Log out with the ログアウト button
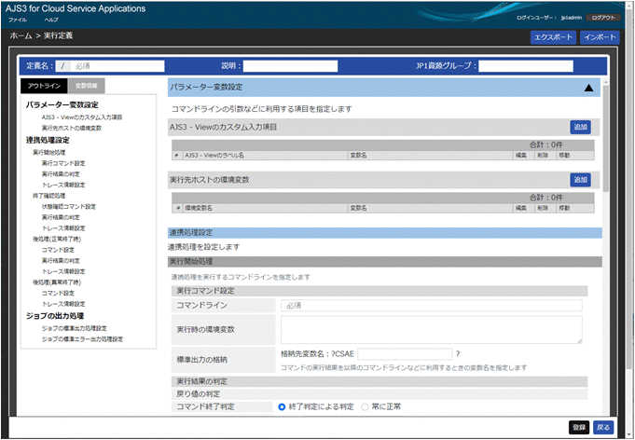The height and width of the screenshot is (440, 635). click(604, 18)
